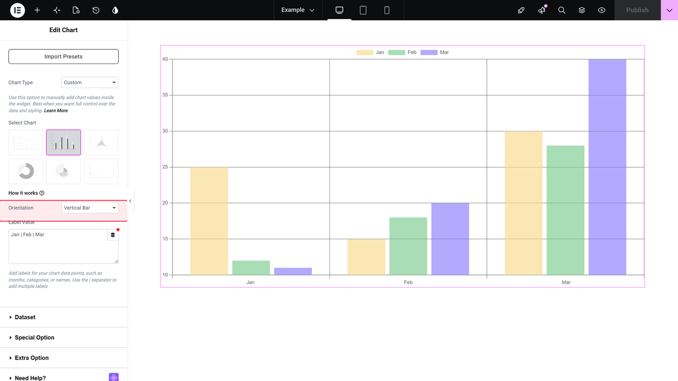Open the megaphone What's New icon

point(542,10)
